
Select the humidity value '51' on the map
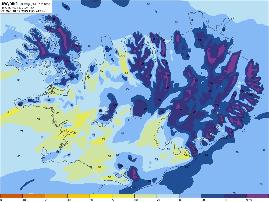point(9,113)
